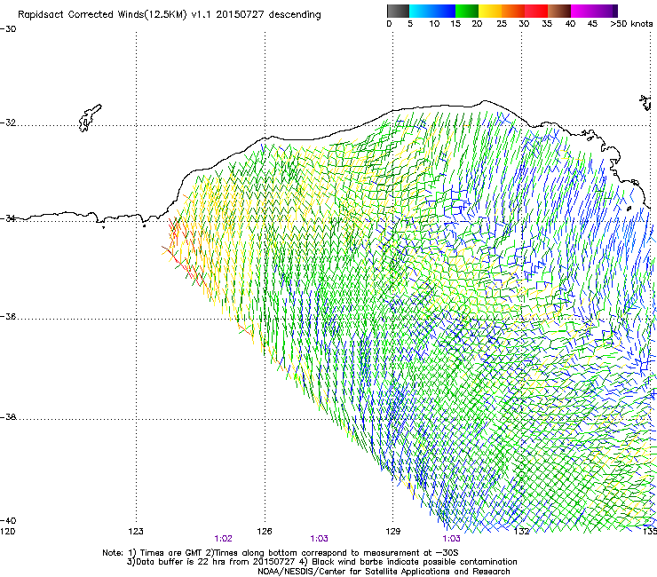Click the '40' legend scale label
Image resolution: width=657 pixels, height=577 pixels.
click(570, 24)
